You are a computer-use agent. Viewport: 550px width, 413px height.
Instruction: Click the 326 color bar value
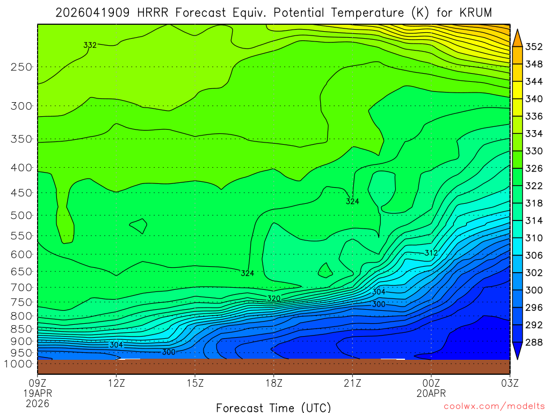click(534, 168)
